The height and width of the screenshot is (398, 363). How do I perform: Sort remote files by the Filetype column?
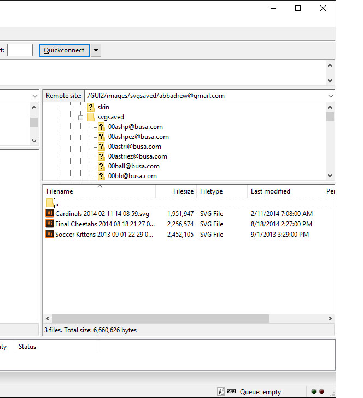[x=222, y=191]
